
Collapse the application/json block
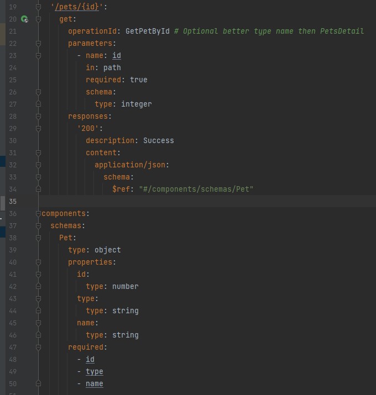(x=38, y=165)
